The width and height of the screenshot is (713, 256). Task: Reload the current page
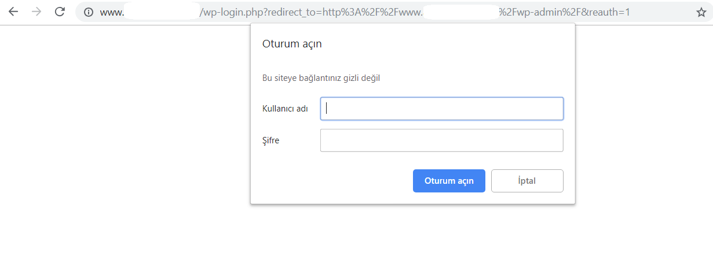point(59,12)
